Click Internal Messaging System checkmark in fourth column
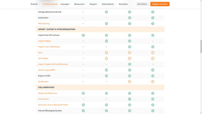This screenshot has height=114, width=202. coord(153,111)
